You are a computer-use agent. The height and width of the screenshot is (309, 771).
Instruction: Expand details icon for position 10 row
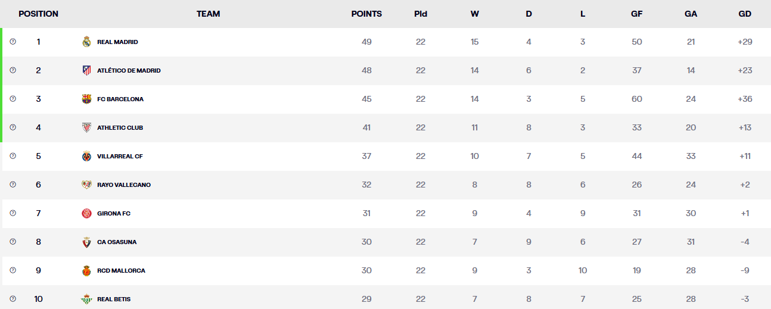click(x=13, y=299)
